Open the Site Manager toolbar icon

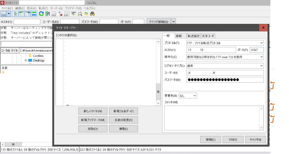4,14
